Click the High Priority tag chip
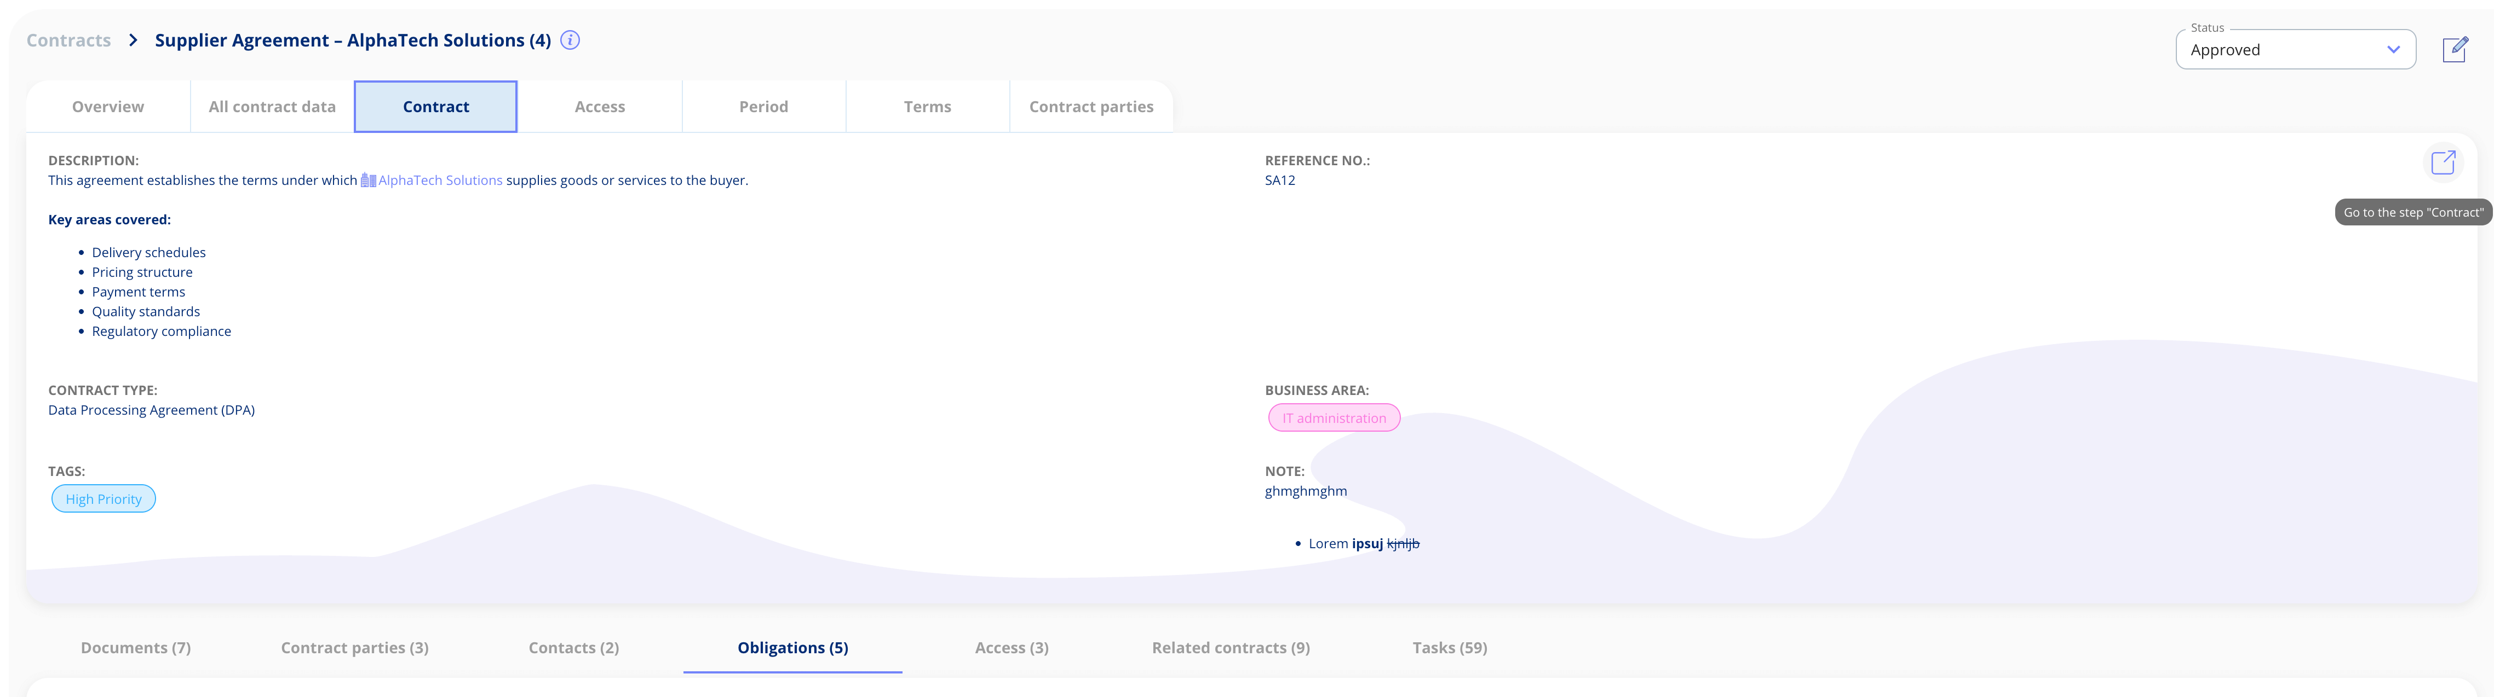 tap(104, 499)
